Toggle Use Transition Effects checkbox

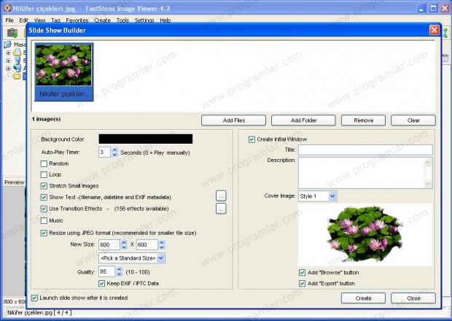pyautogui.click(x=44, y=209)
